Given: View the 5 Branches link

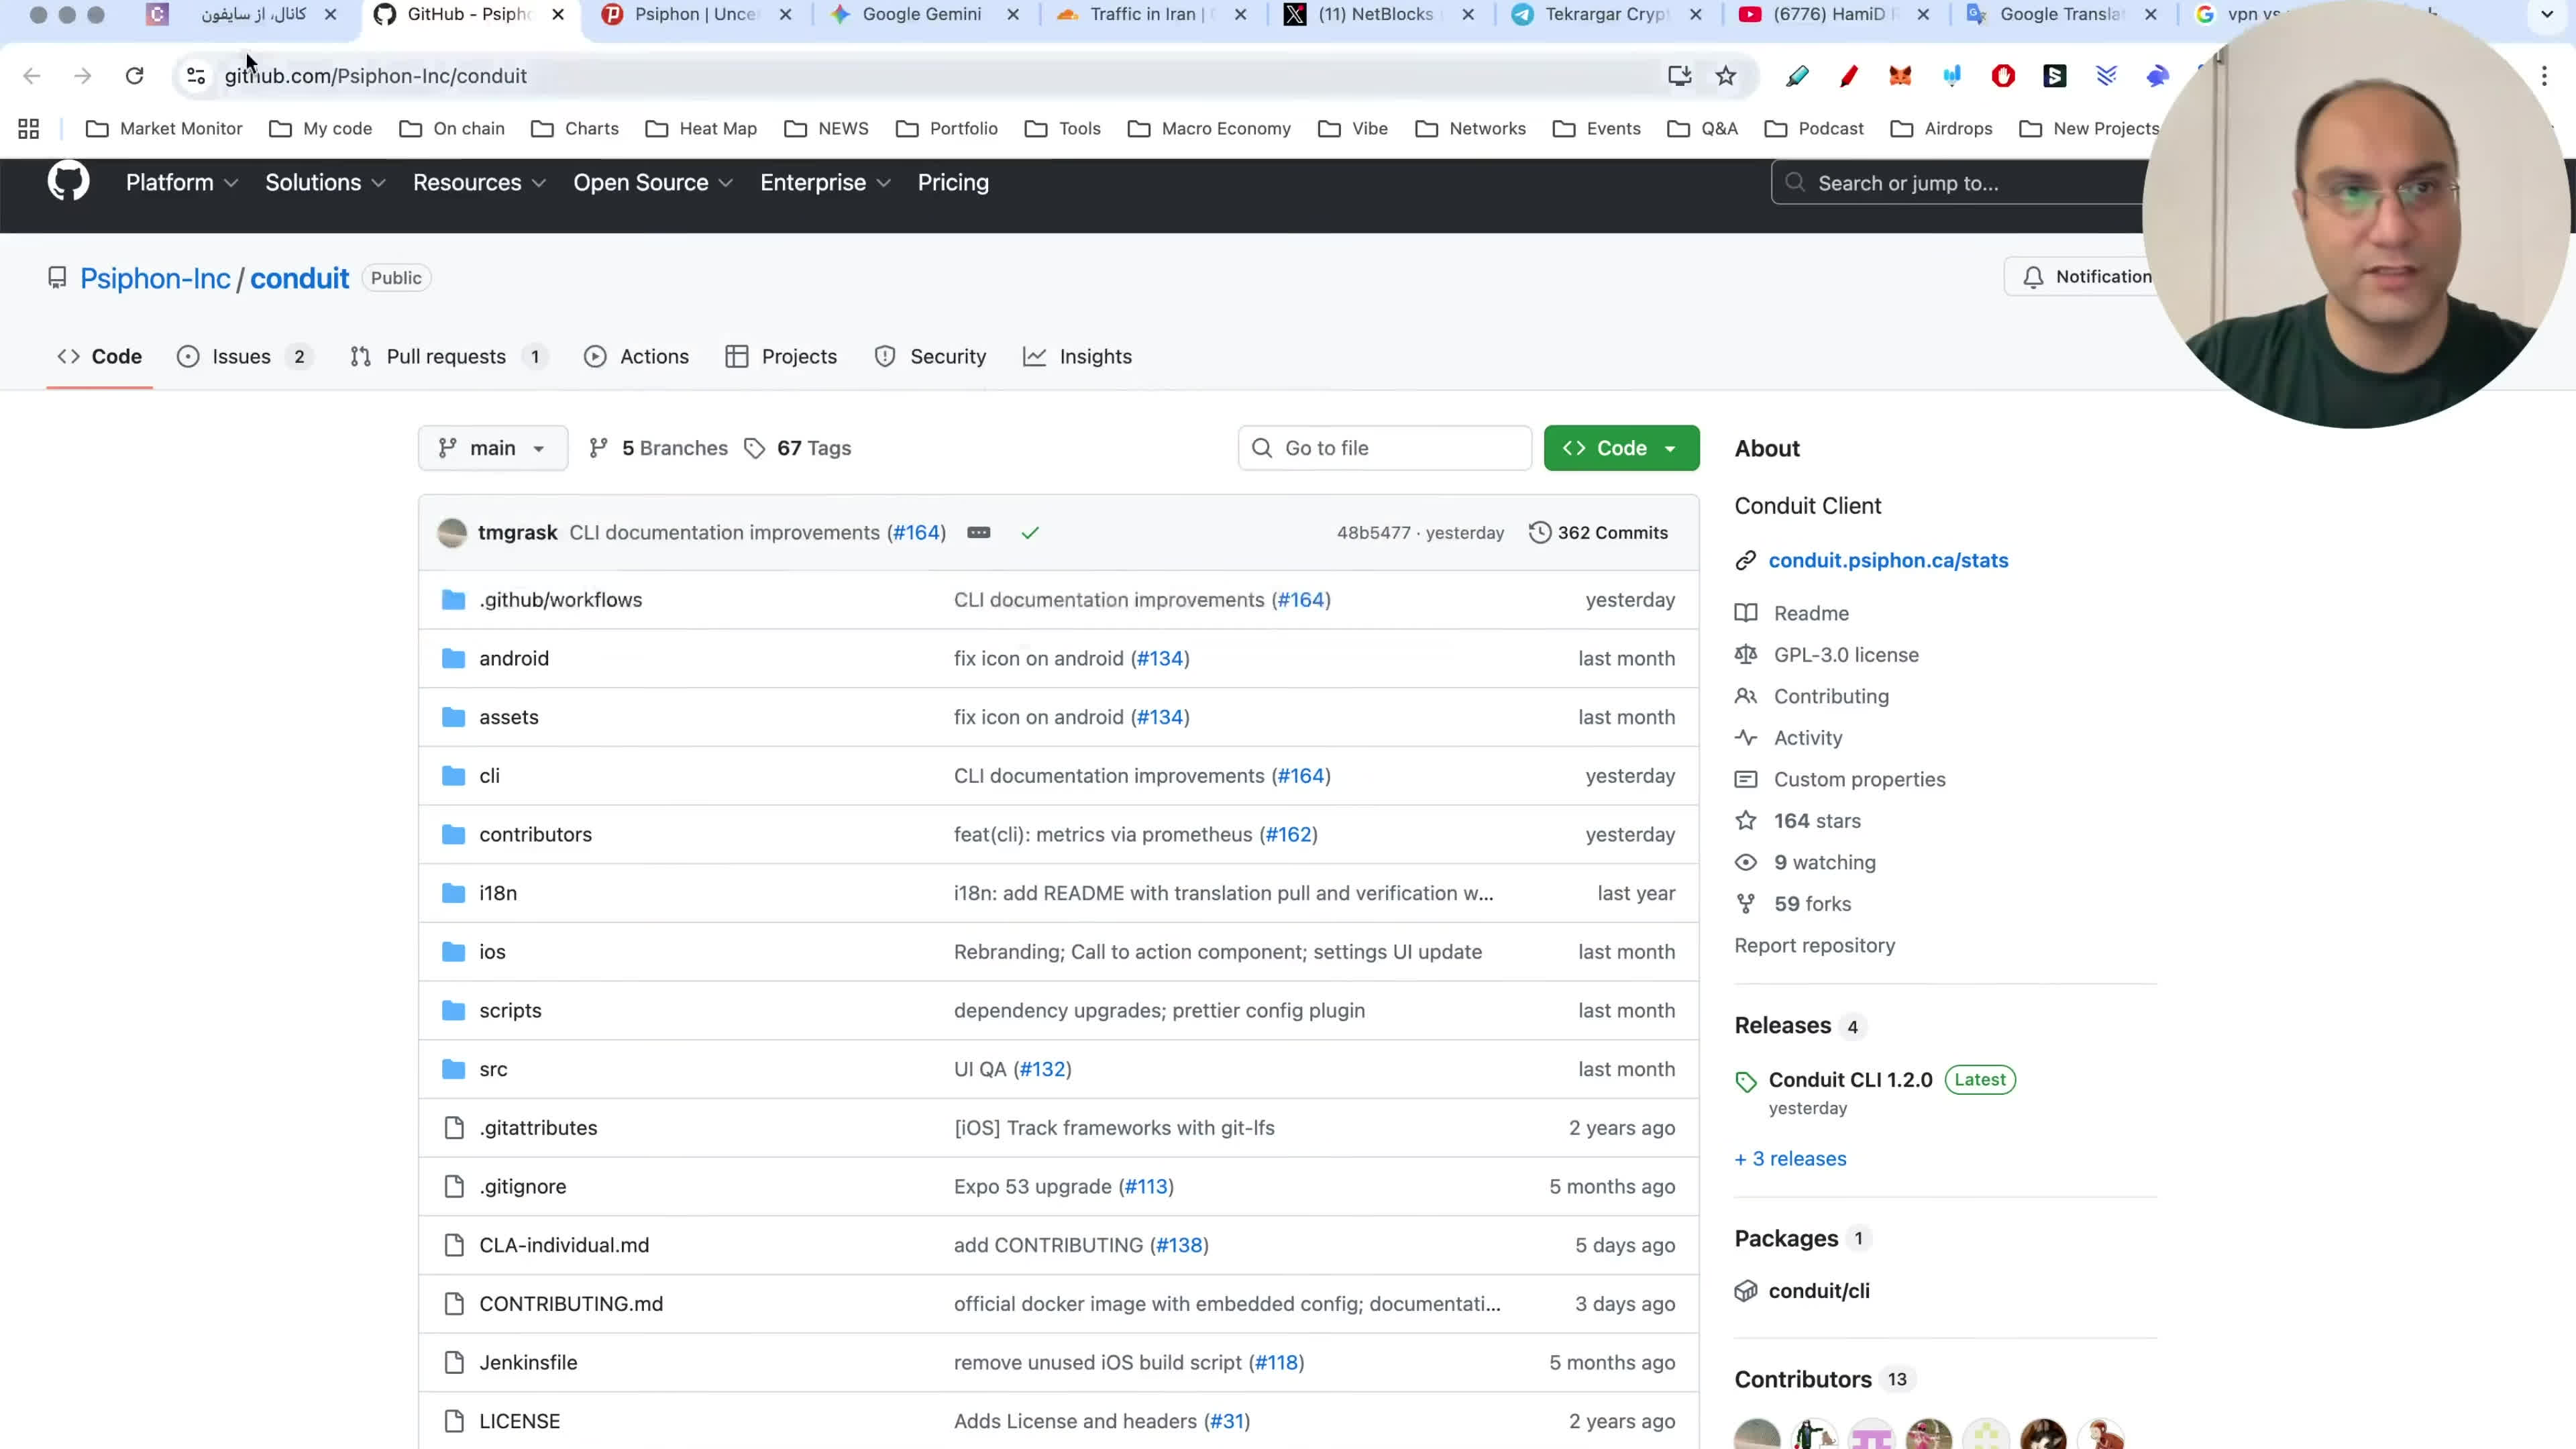Looking at the screenshot, I should (659, 448).
